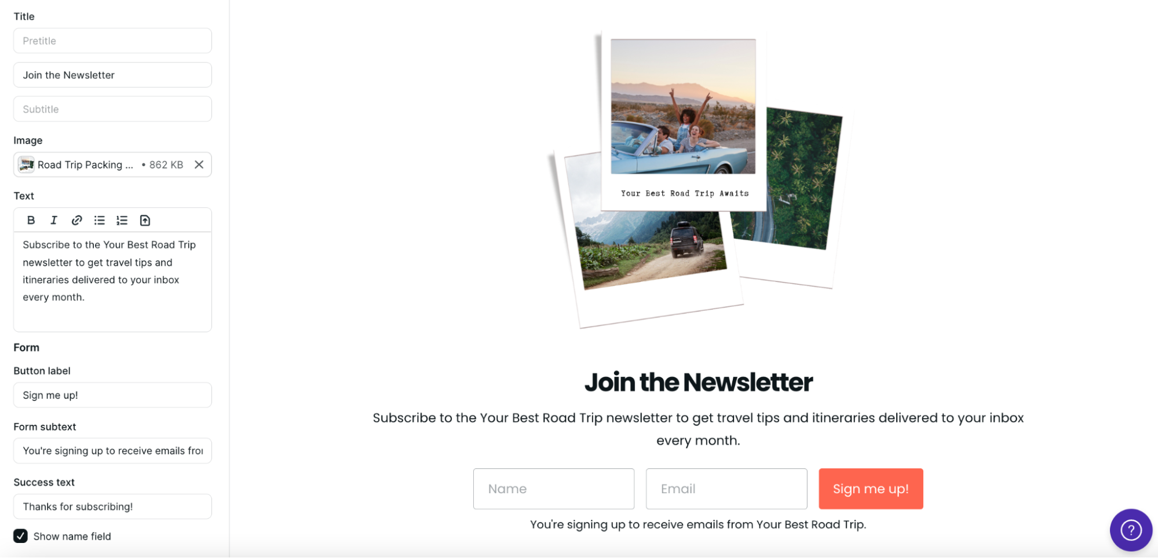Click the Form subtext input field
The image size is (1158, 558).
click(x=112, y=451)
